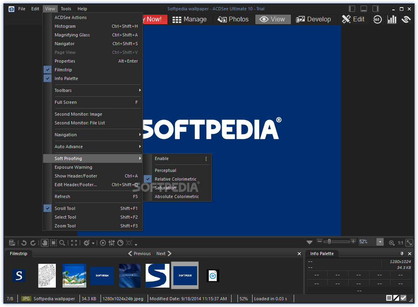Switch to Develop mode
This screenshot has height=307, width=418.
point(313,19)
